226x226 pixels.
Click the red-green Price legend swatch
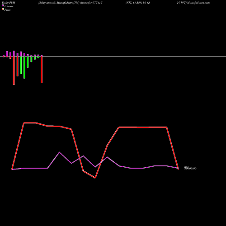3,9
